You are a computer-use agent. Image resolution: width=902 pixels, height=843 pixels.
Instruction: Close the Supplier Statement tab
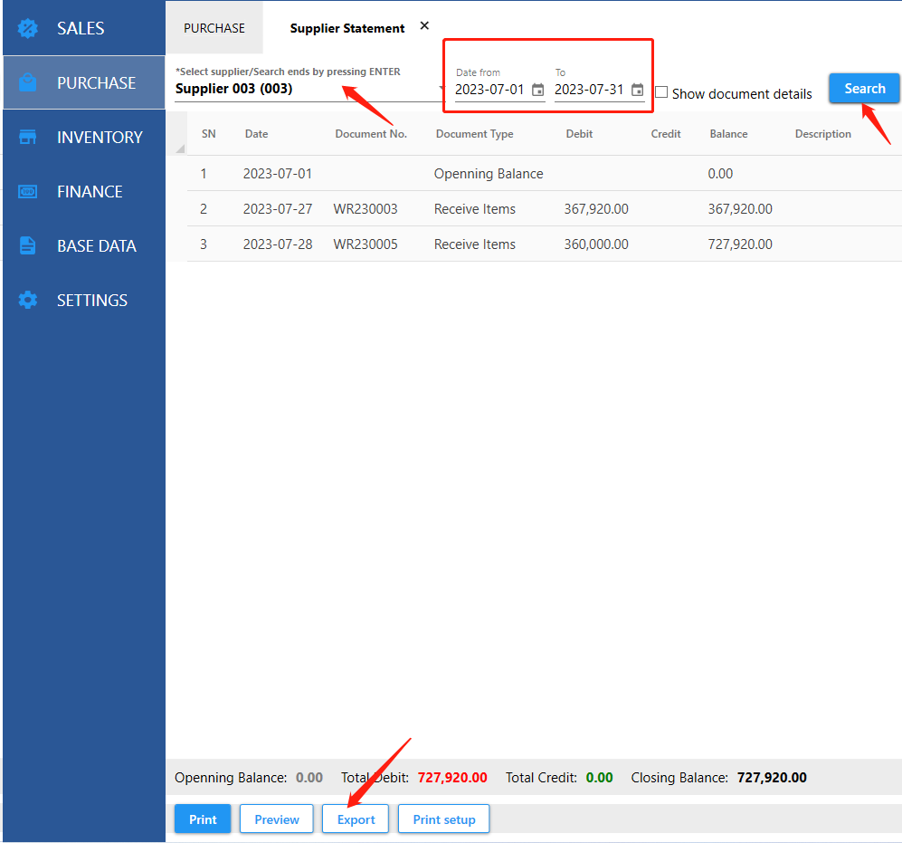pos(424,26)
